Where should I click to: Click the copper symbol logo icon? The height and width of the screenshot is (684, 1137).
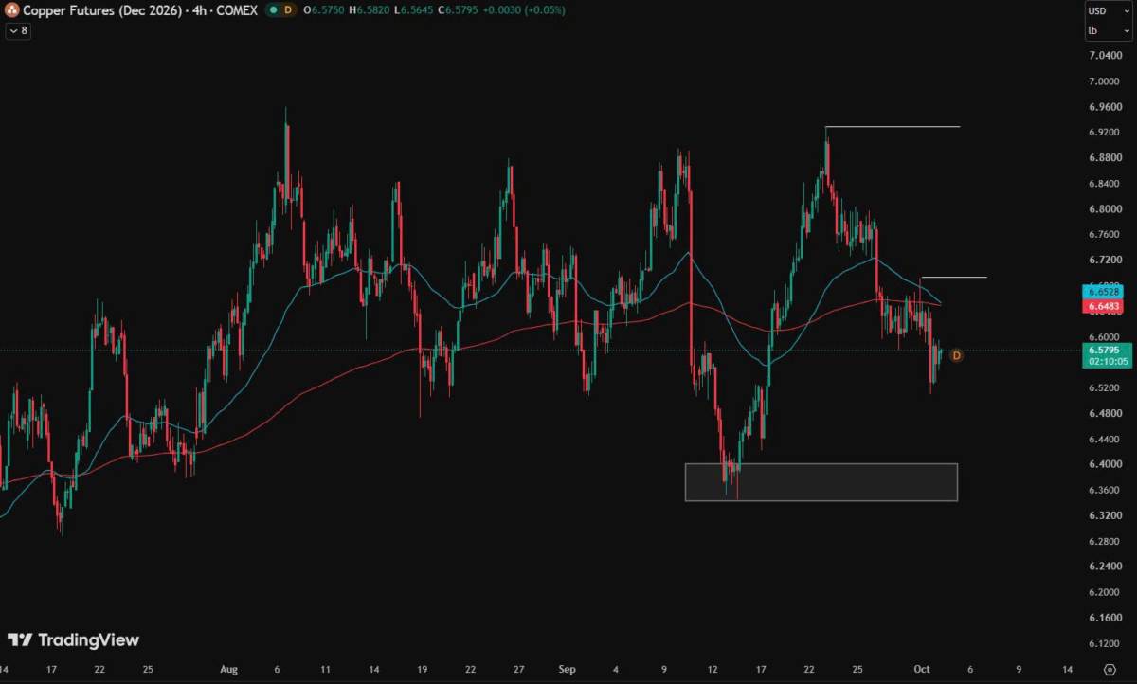(x=13, y=10)
